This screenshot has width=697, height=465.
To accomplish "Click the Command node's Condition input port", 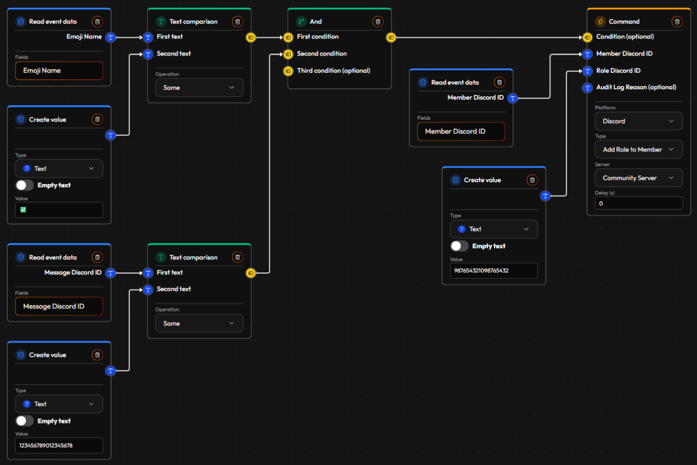I will point(587,37).
